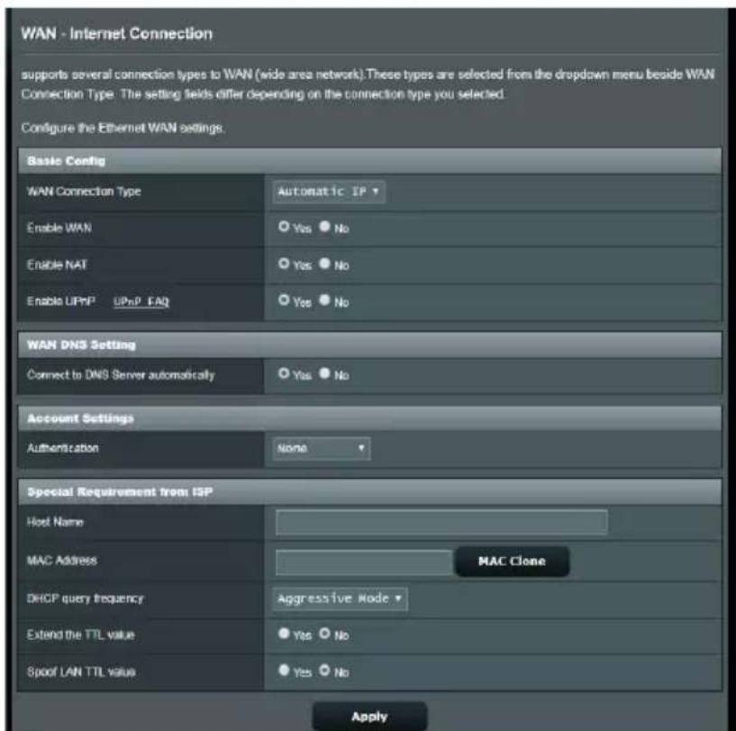Viewport: 736px width, 731px height.
Task: Select No for Enable NAT
Action: [324, 263]
